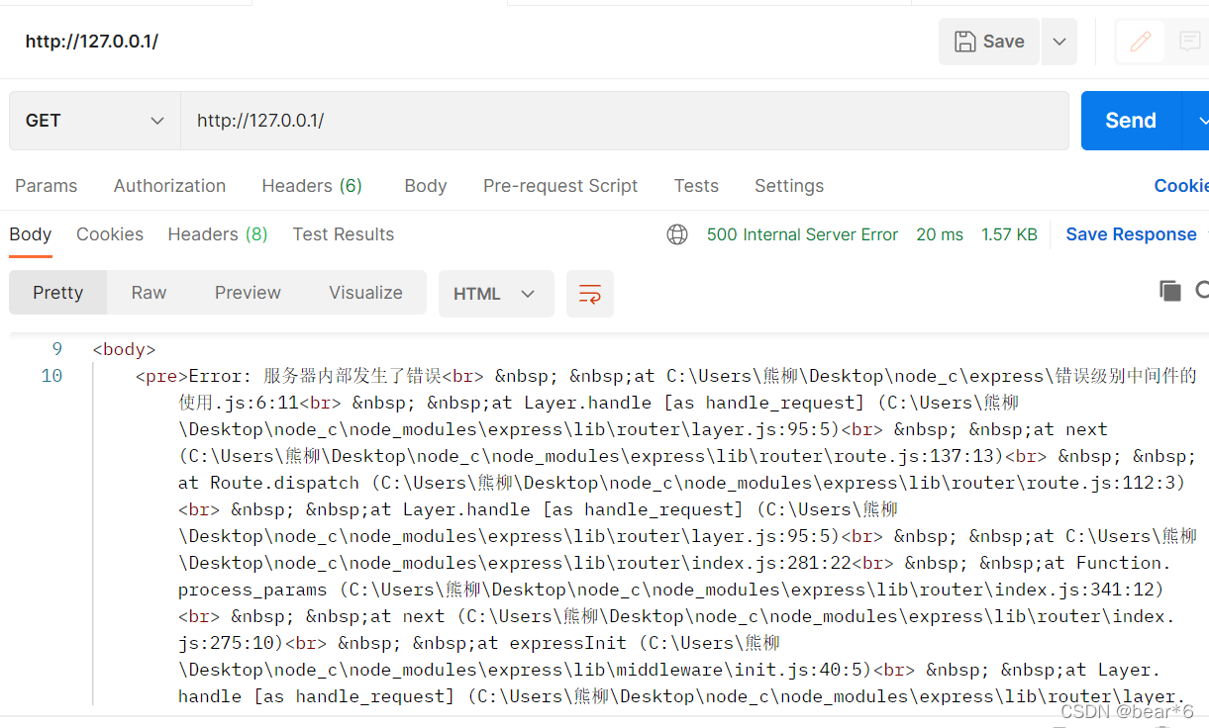Image resolution: width=1209 pixels, height=728 pixels.
Task: Switch to the Authorization tab
Action: (x=169, y=186)
